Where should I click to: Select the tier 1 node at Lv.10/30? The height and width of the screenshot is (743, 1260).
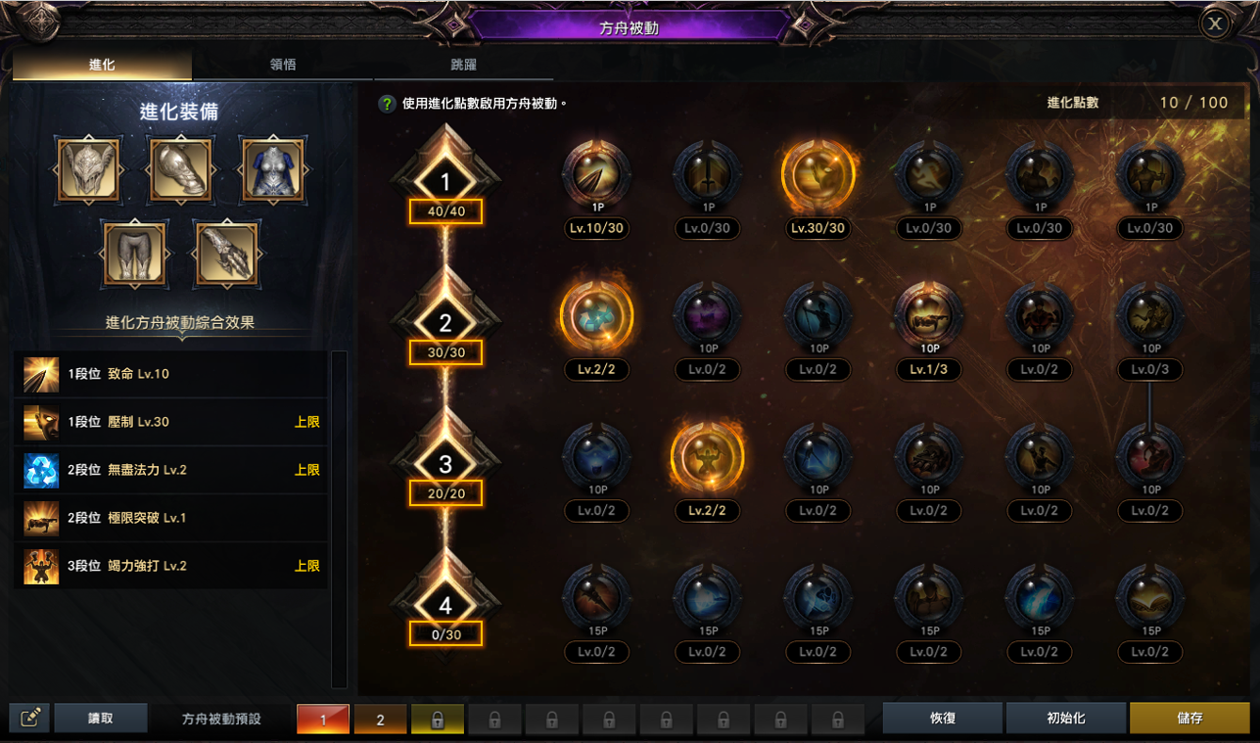[596, 176]
